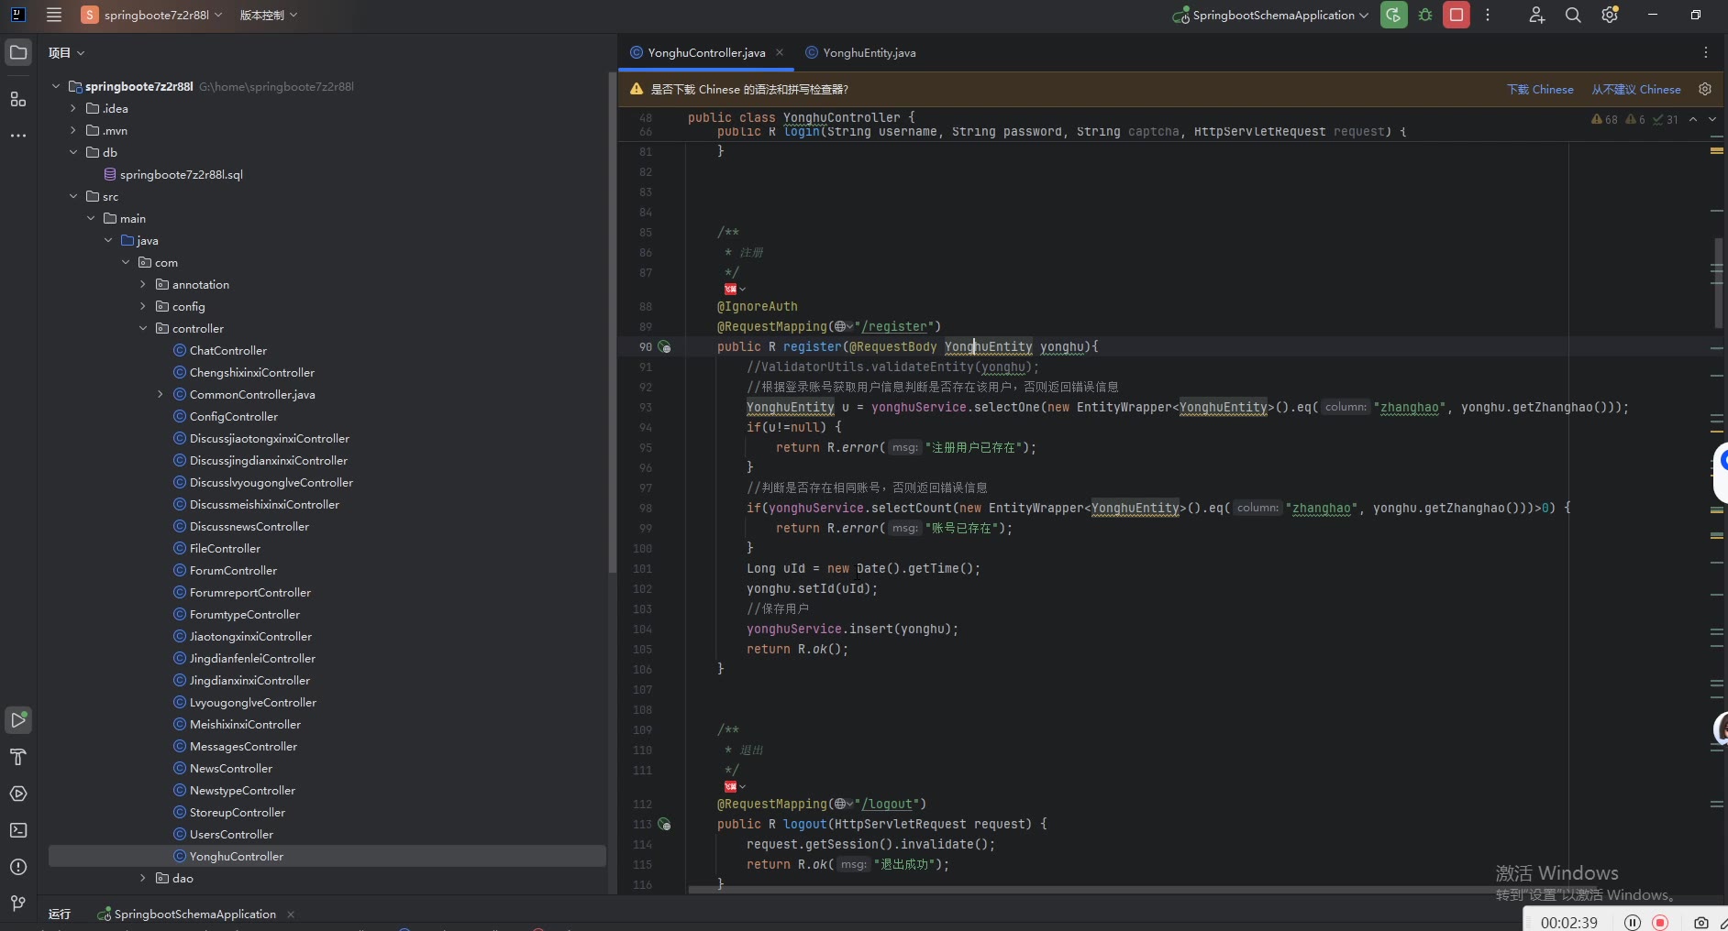Image resolution: width=1728 pixels, height=931 pixels.
Task: Click the Debug bug icon
Action: click(x=1425, y=16)
